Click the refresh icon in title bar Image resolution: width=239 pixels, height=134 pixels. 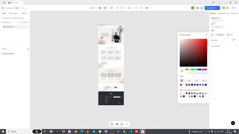(x=213, y=3)
